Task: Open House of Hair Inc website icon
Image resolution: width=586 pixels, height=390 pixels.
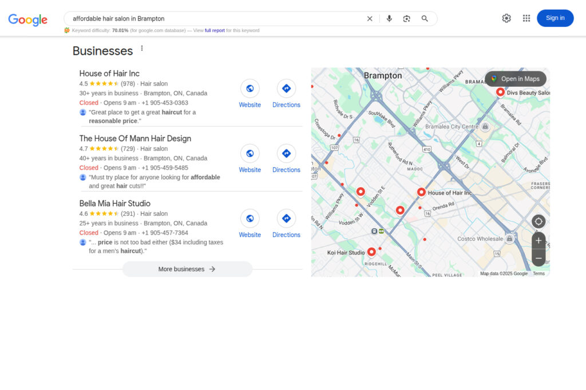Action: [x=250, y=89]
